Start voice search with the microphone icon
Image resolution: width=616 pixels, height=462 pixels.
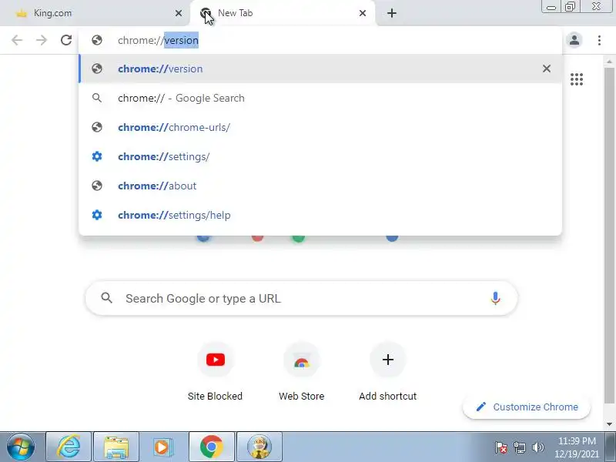point(495,299)
